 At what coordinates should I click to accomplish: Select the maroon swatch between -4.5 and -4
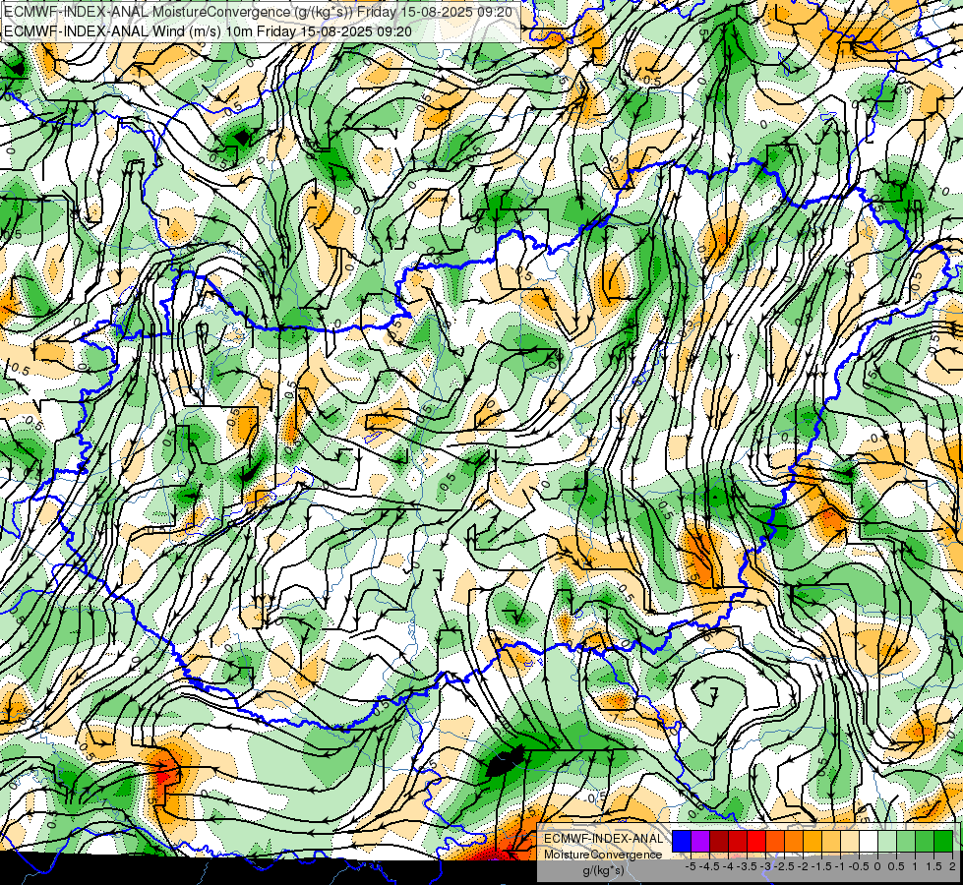pyautogui.click(x=719, y=842)
